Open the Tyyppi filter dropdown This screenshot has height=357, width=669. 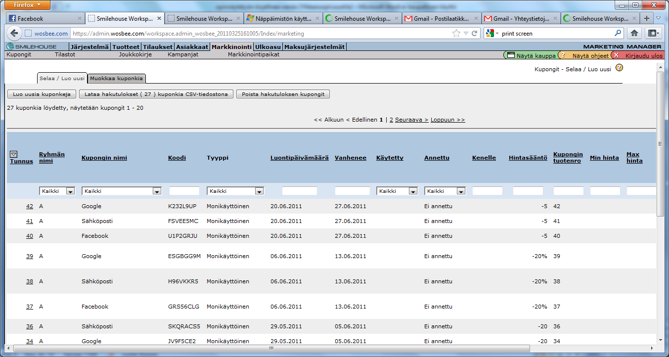[235, 191]
